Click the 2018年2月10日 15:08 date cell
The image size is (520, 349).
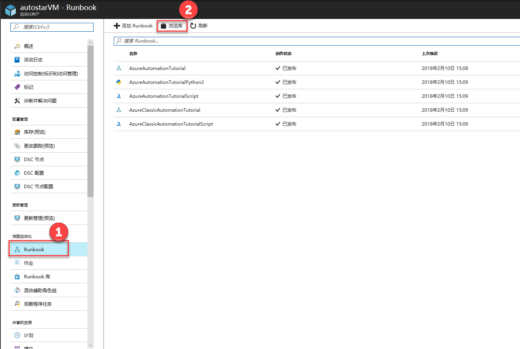445,68
